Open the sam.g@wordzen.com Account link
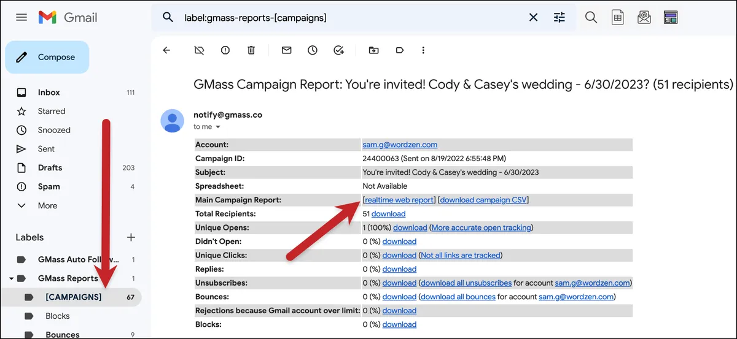This screenshot has height=339, width=737. pos(400,145)
